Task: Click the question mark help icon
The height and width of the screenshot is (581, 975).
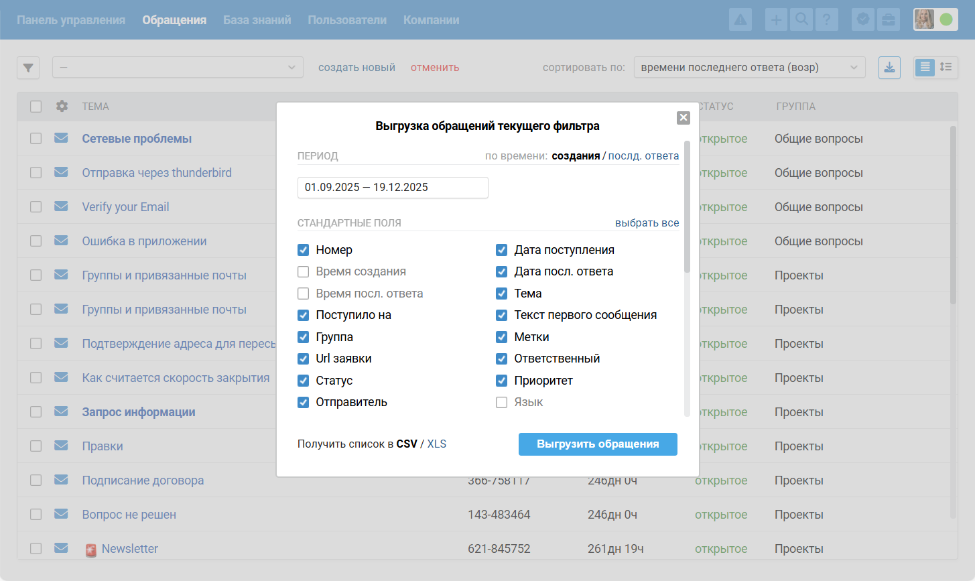Action: coord(826,19)
